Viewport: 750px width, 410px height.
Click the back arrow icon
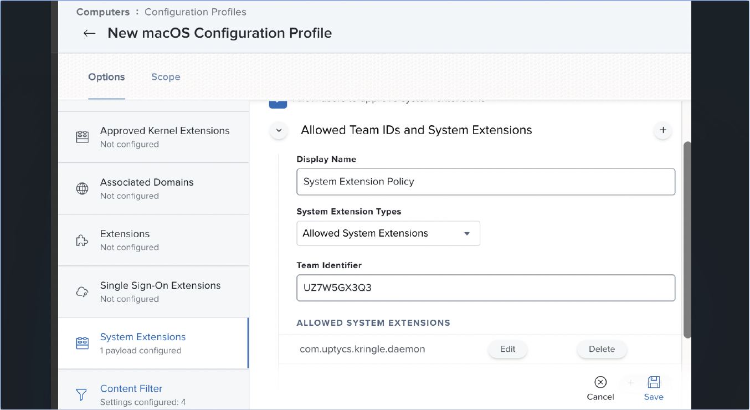[x=89, y=33]
